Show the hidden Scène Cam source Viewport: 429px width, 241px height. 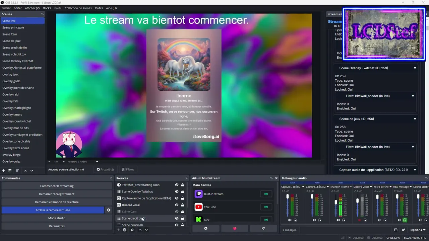(177, 212)
